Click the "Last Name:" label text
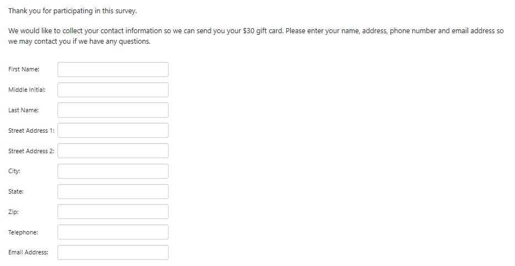Screen dimensions: 515x266 click(x=24, y=110)
